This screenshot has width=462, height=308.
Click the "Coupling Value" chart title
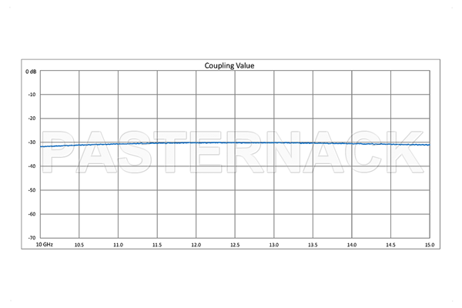tap(229, 65)
